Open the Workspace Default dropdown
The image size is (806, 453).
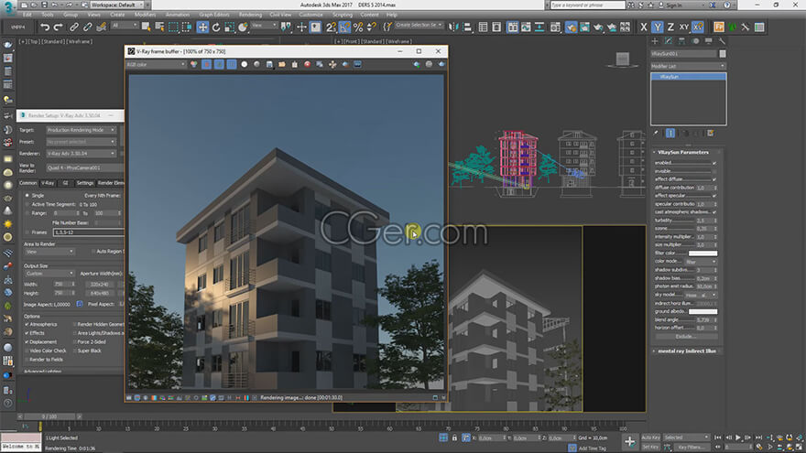[115, 5]
